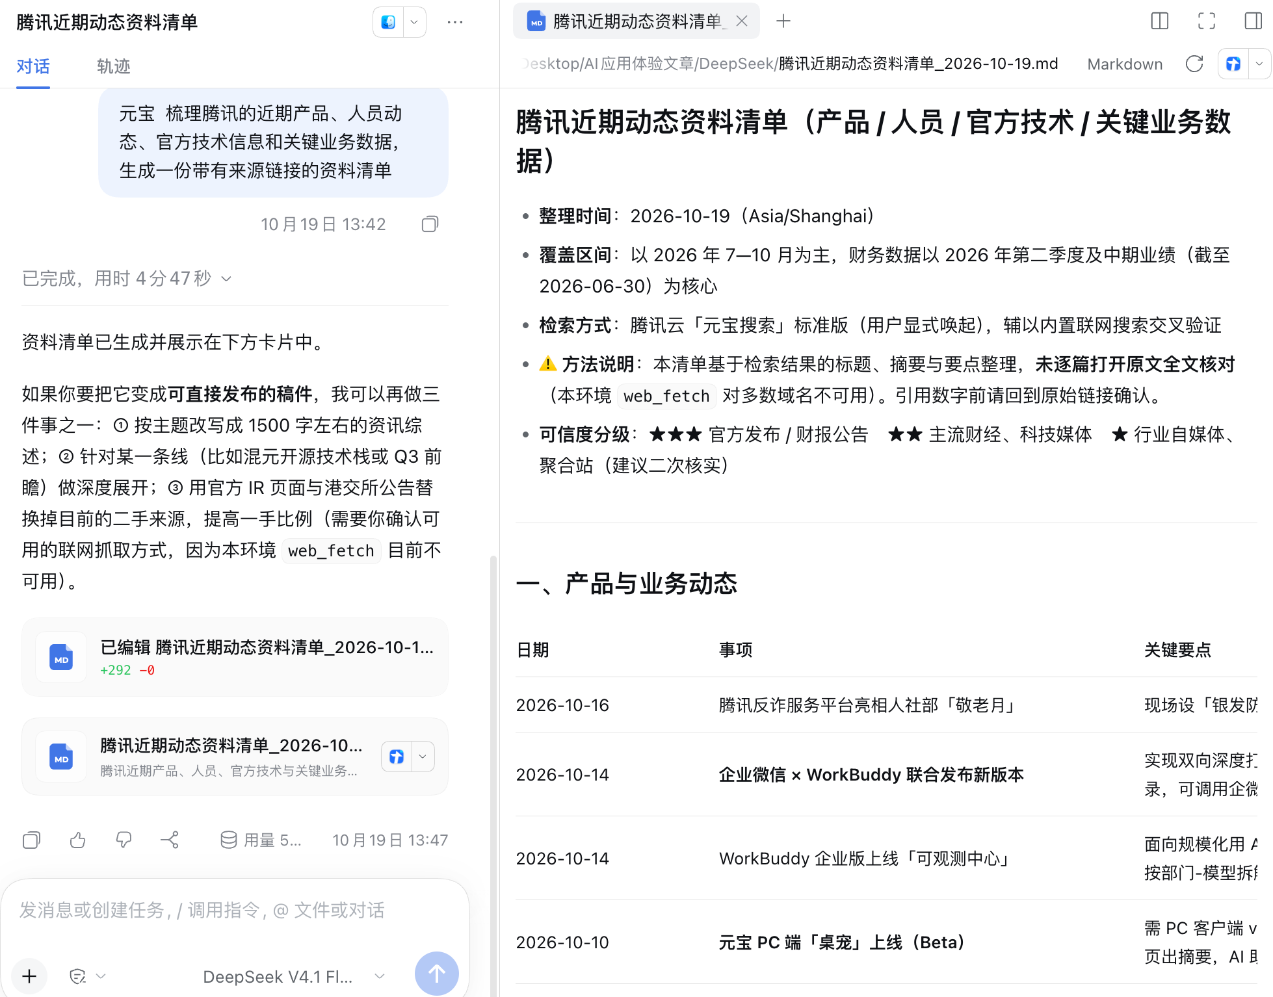
Task: Focus the message input field
Action: click(234, 911)
